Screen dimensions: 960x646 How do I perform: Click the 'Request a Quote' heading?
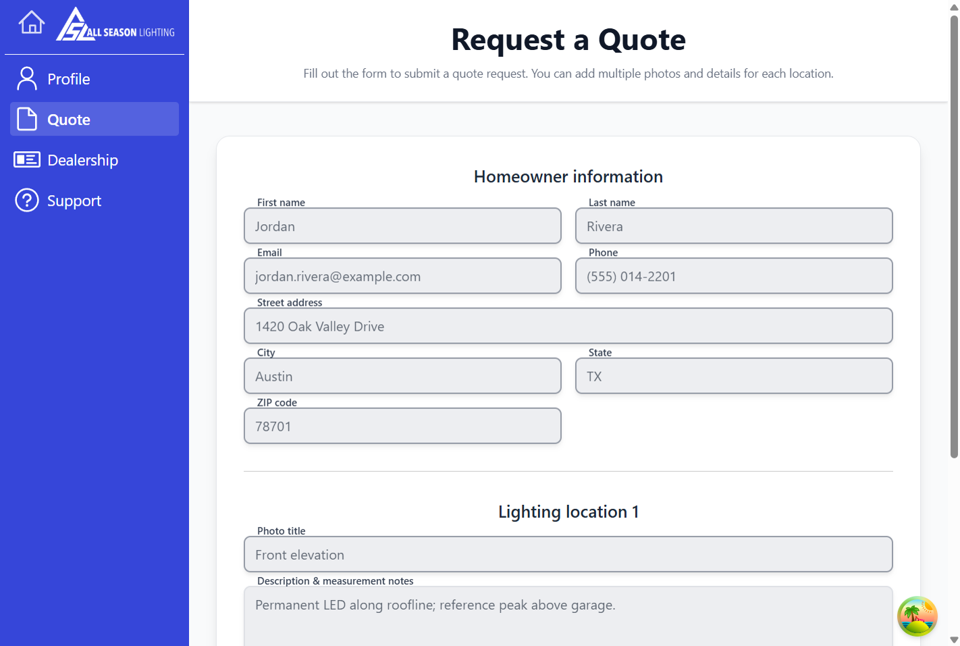tap(568, 40)
